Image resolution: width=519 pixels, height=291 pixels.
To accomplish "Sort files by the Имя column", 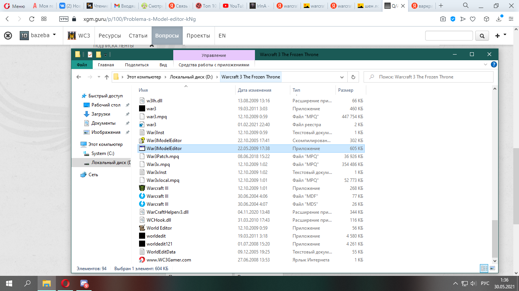I will tap(143, 90).
